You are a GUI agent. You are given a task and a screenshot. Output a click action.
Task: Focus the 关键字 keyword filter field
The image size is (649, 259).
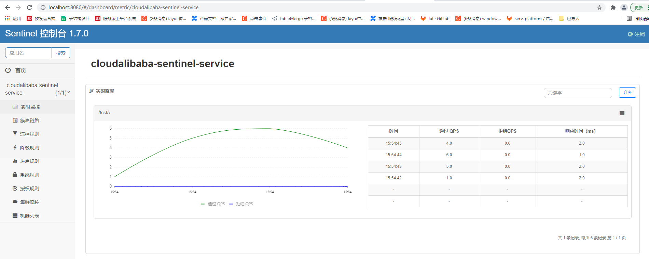coord(578,93)
